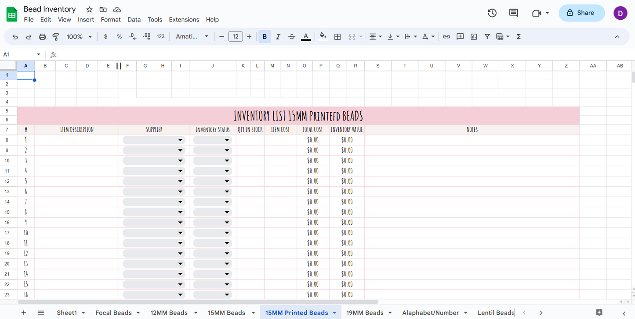Toggle bold formatting
The height and width of the screenshot is (319, 635).
[265, 37]
